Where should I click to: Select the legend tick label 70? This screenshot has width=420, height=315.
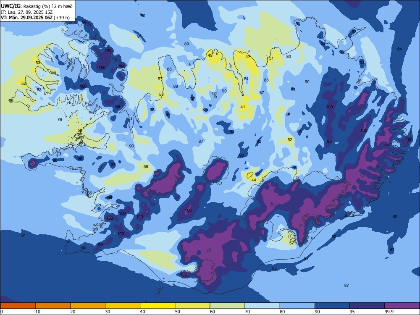pyautogui.click(x=247, y=312)
